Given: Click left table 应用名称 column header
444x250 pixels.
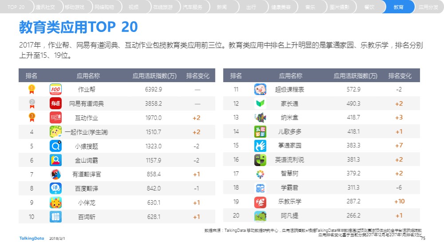Looking at the screenshot, I should (x=88, y=76).
